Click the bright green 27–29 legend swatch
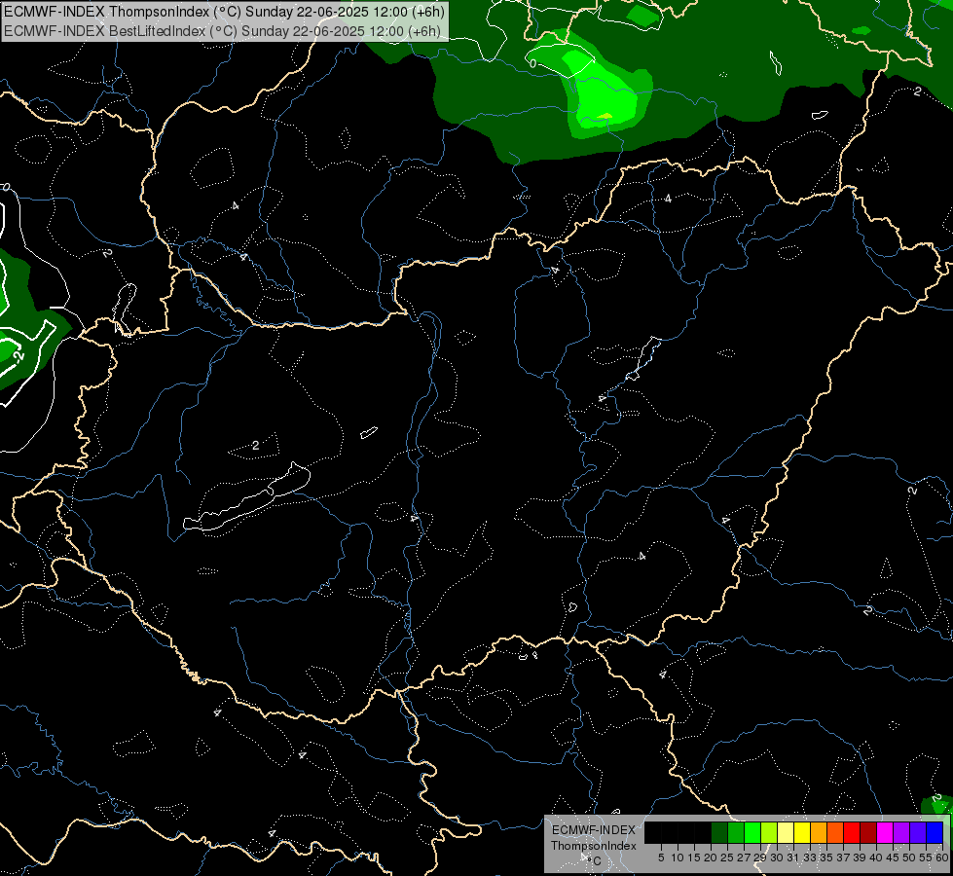The height and width of the screenshot is (876, 953). click(x=752, y=833)
